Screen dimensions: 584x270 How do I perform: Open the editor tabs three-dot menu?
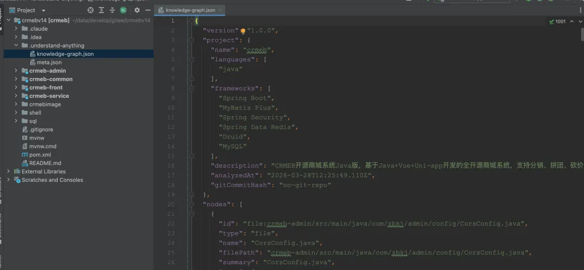[580, 10]
